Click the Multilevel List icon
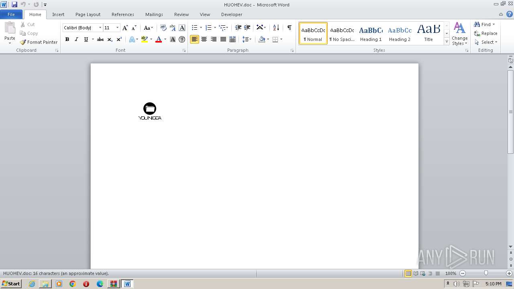Screen dimensions: 514x289 click(x=222, y=28)
